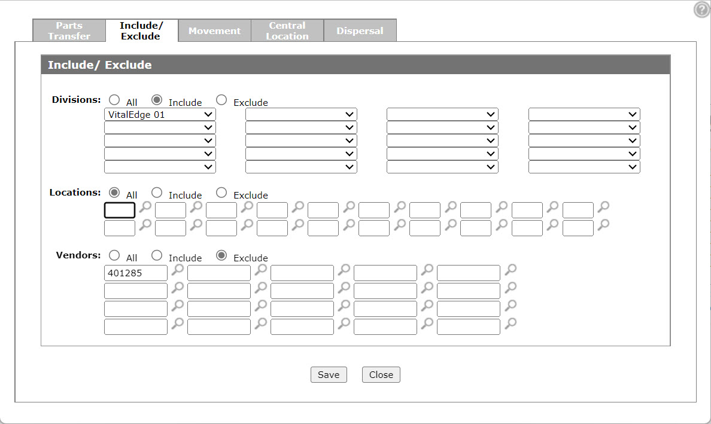
Task: Choose Include radio for Locations
Action: 157,193
